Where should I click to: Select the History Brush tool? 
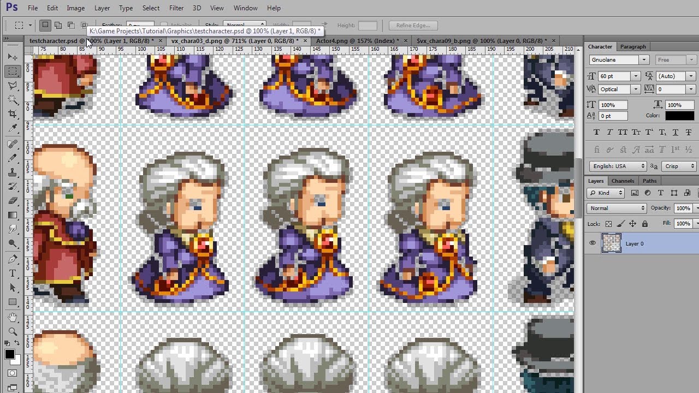pyautogui.click(x=13, y=187)
